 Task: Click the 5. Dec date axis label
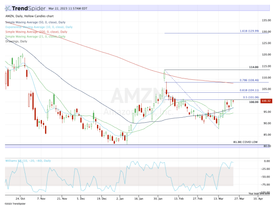pyautogui.click(x=81, y=198)
